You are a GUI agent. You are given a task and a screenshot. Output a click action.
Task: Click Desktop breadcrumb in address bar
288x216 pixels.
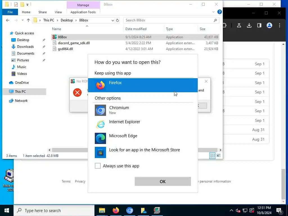[67, 20]
